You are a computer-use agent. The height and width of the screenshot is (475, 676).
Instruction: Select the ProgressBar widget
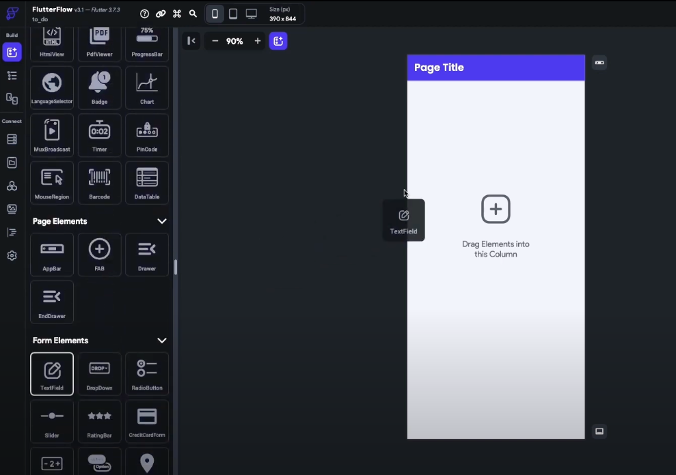click(x=147, y=43)
